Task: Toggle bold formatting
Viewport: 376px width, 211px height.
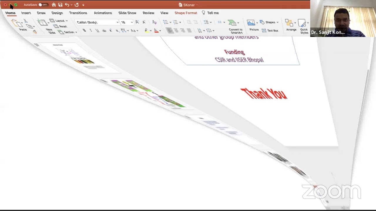Action: coord(84,30)
